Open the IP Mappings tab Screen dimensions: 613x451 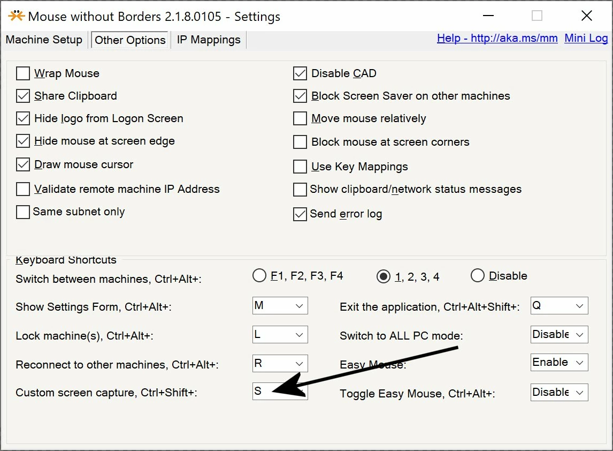[209, 40]
